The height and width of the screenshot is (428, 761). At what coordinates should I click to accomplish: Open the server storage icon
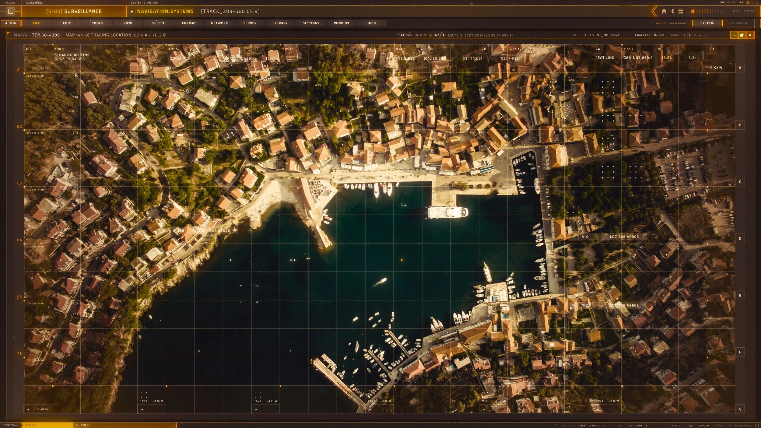[x=681, y=11]
